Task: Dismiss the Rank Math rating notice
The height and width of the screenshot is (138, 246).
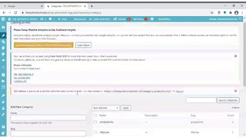Action: click(236, 56)
